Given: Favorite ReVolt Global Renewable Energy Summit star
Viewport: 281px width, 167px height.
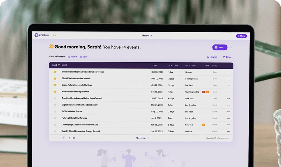Looking at the screenshot, I should coord(55,131).
